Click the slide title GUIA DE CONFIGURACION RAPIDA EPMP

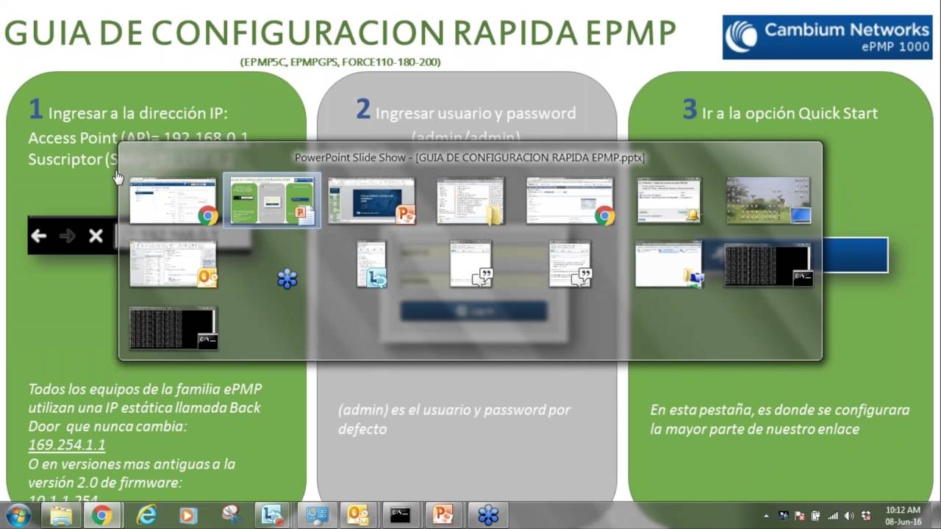coord(340,32)
